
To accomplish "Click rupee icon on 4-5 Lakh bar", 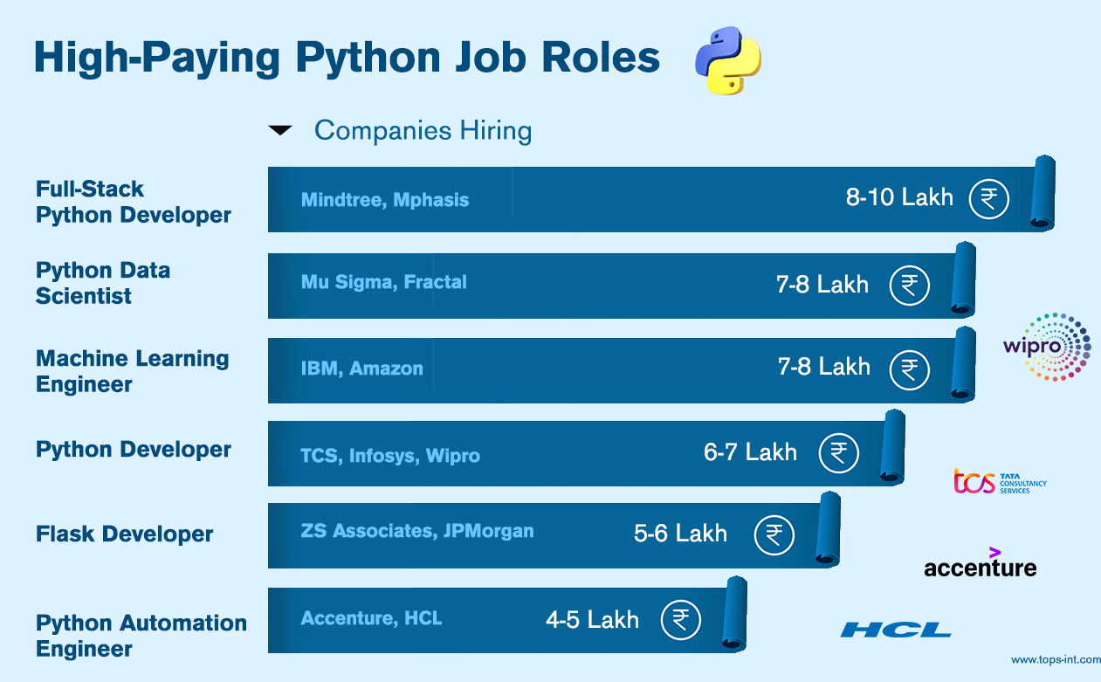I will click(x=681, y=620).
